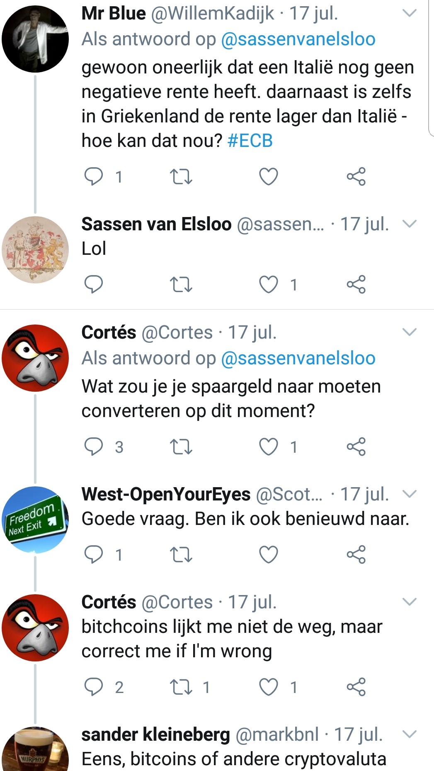Open Mr Blue's profile picture
This screenshot has width=434, height=771.
[x=35, y=39]
